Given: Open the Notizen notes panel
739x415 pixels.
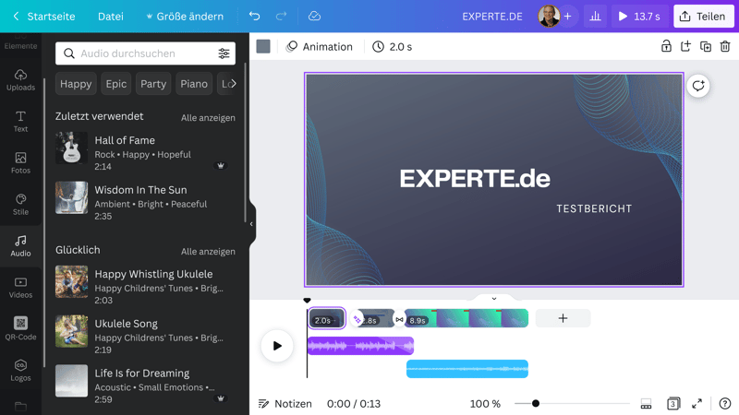Looking at the screenshot, I should 285,404.
